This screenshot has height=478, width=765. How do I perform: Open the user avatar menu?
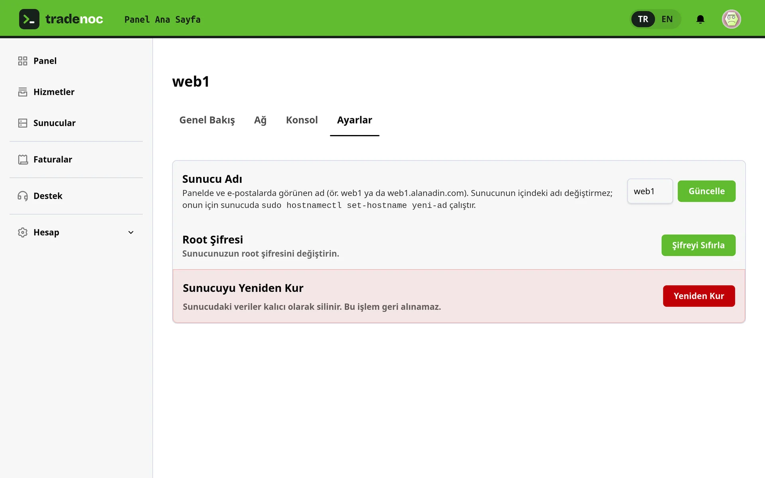pos(732,19)
